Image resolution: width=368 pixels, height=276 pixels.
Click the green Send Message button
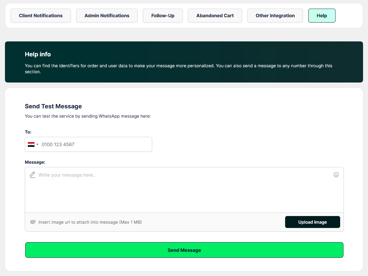[184, 250]
